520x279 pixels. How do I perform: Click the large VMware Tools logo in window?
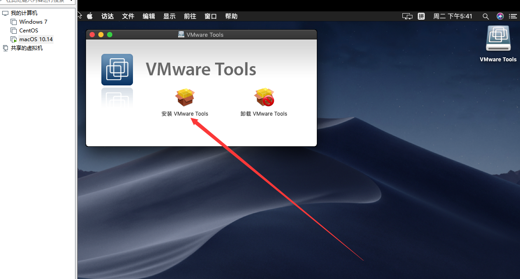[x=117, y=70]
